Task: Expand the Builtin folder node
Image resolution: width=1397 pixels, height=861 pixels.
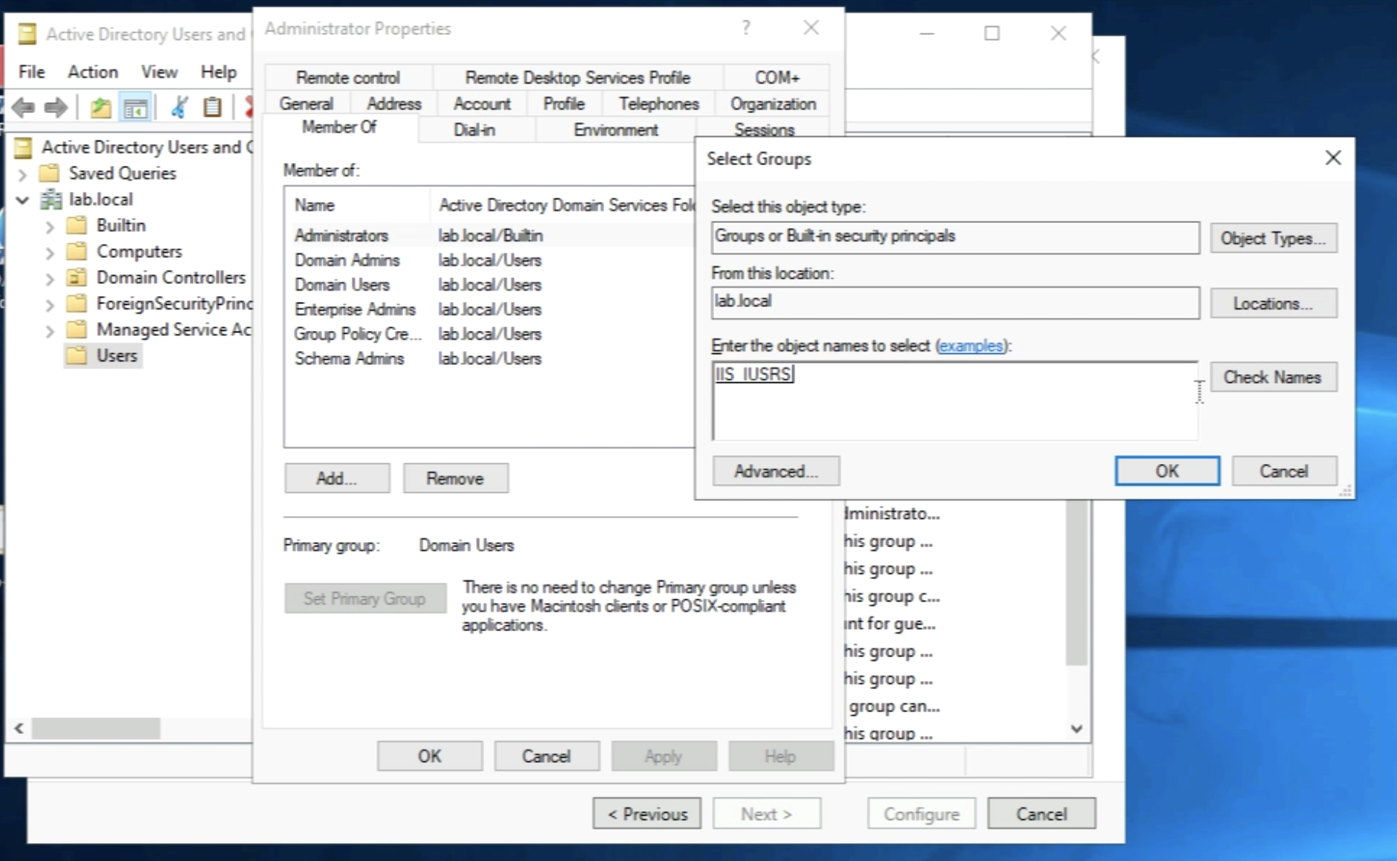Action: 49,226
